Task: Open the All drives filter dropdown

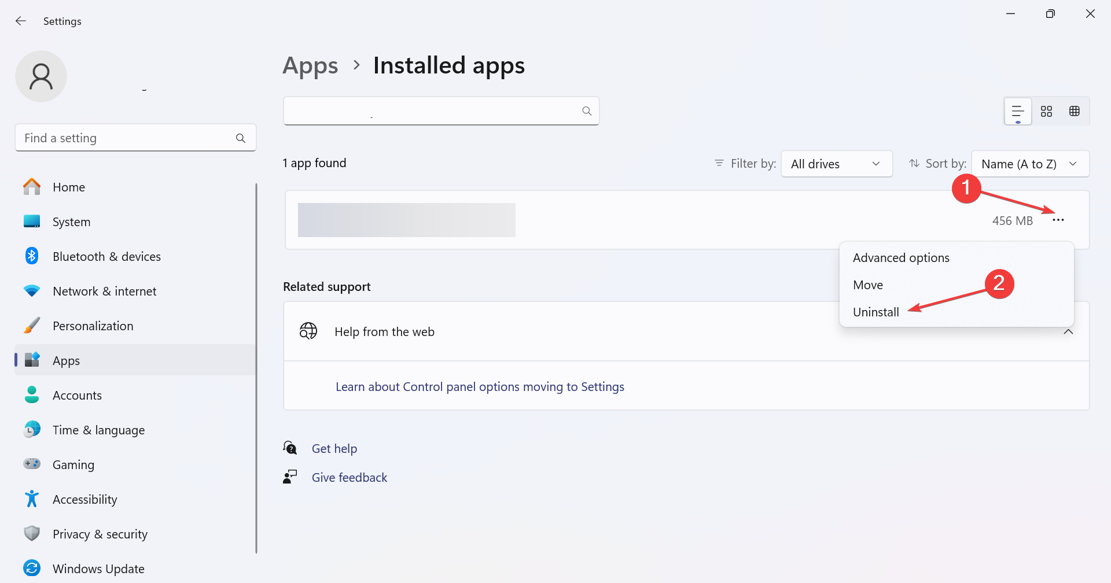Action: tap(837, 164)
